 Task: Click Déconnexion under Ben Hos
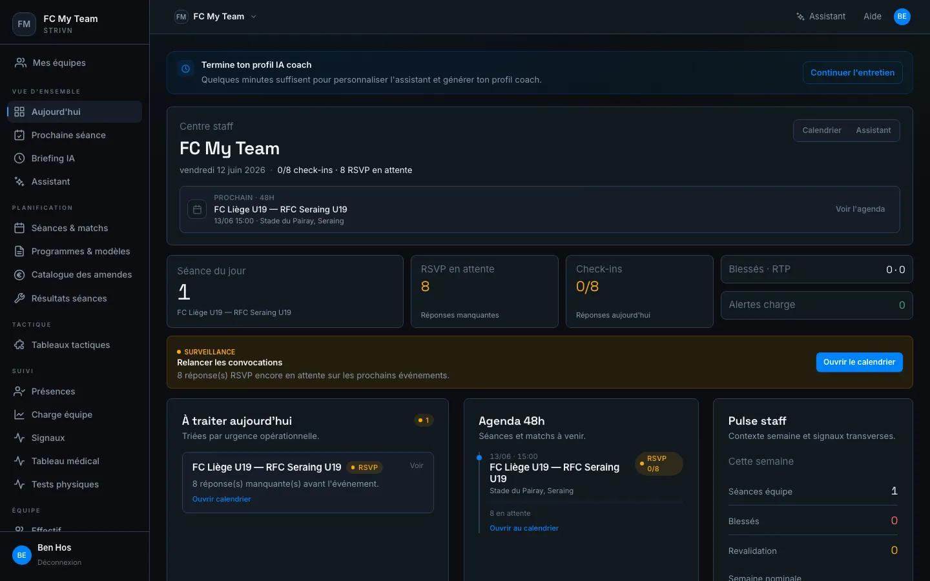pyautogui.click(x=59, y=562)
